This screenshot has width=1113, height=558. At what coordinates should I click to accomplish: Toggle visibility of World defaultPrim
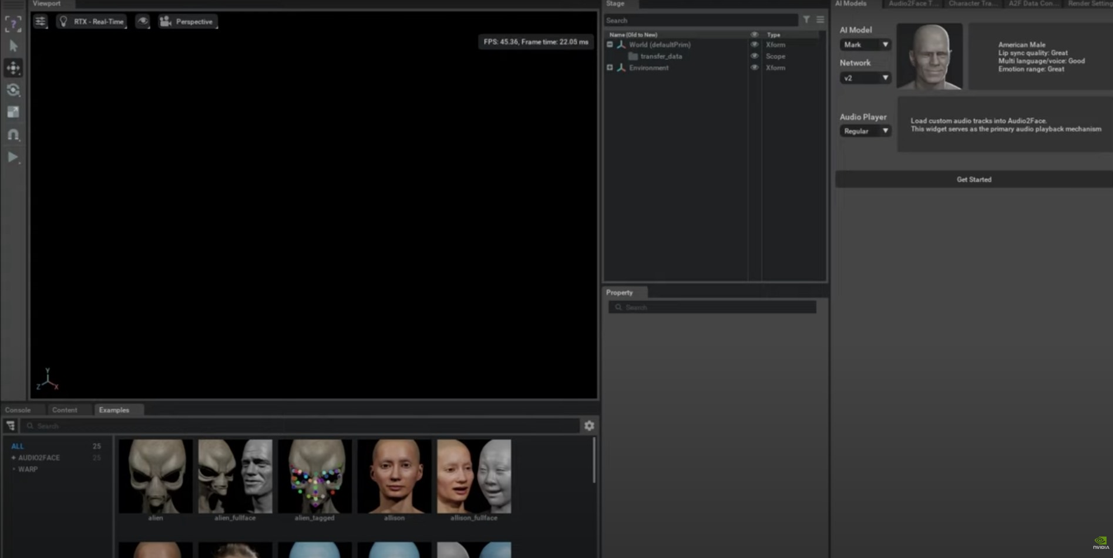pyautogui.click(x=754, y=45)
